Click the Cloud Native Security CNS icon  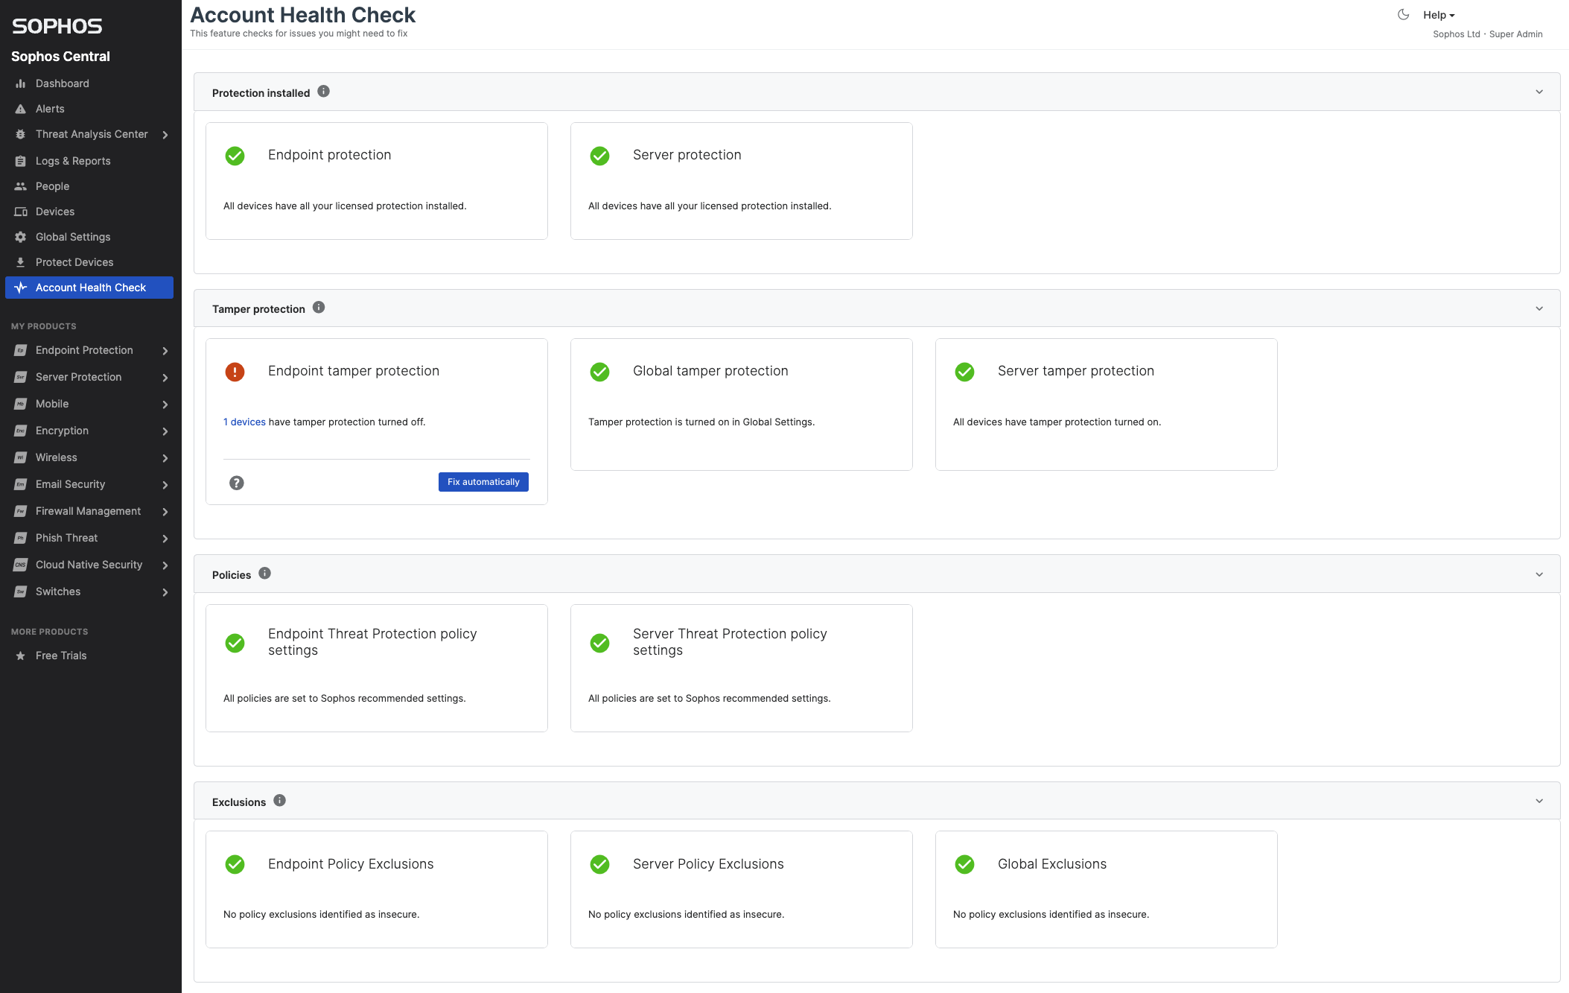point(21,565)
